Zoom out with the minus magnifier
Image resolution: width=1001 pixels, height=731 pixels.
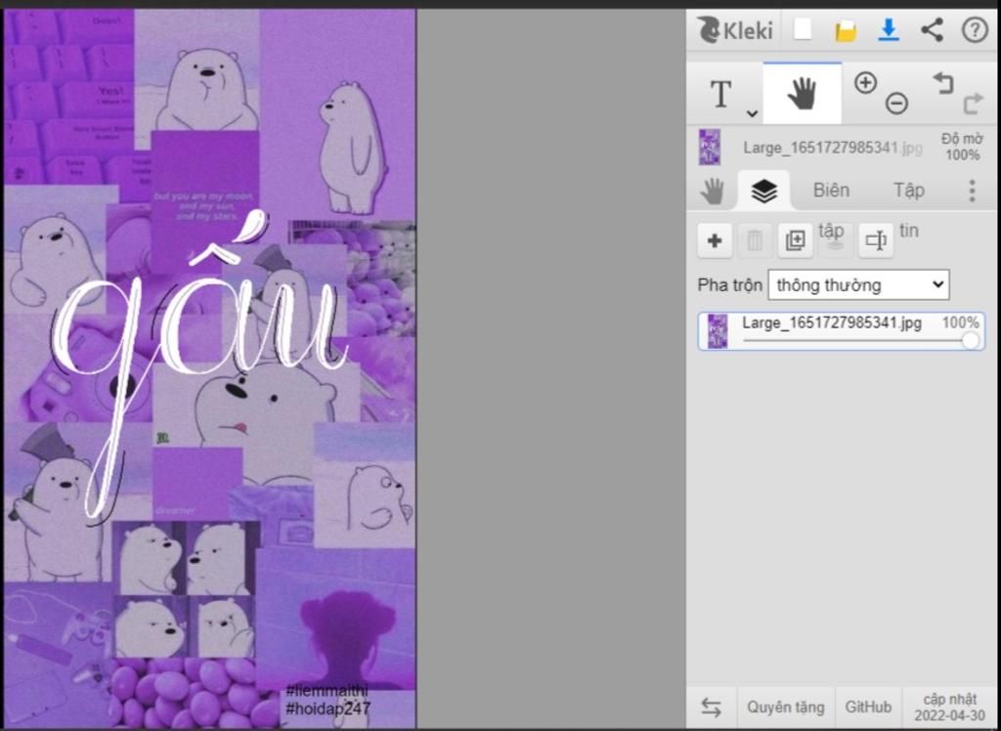point(896,103)
